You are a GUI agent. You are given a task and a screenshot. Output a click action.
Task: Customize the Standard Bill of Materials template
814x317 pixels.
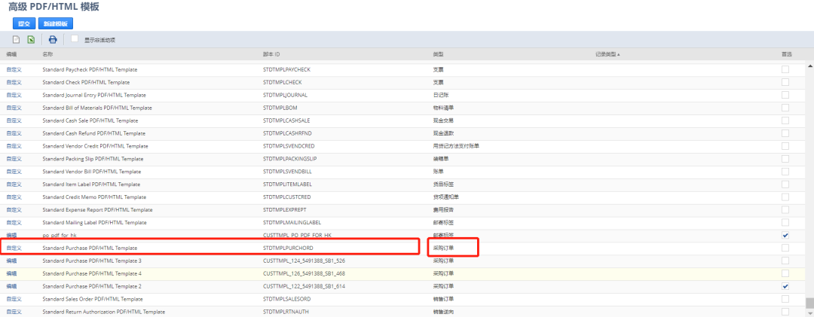[x=14, y=108]
